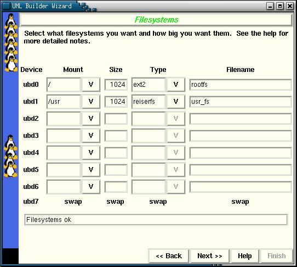
Task: Click the empty ubd3 mount field
Action: 64,135
